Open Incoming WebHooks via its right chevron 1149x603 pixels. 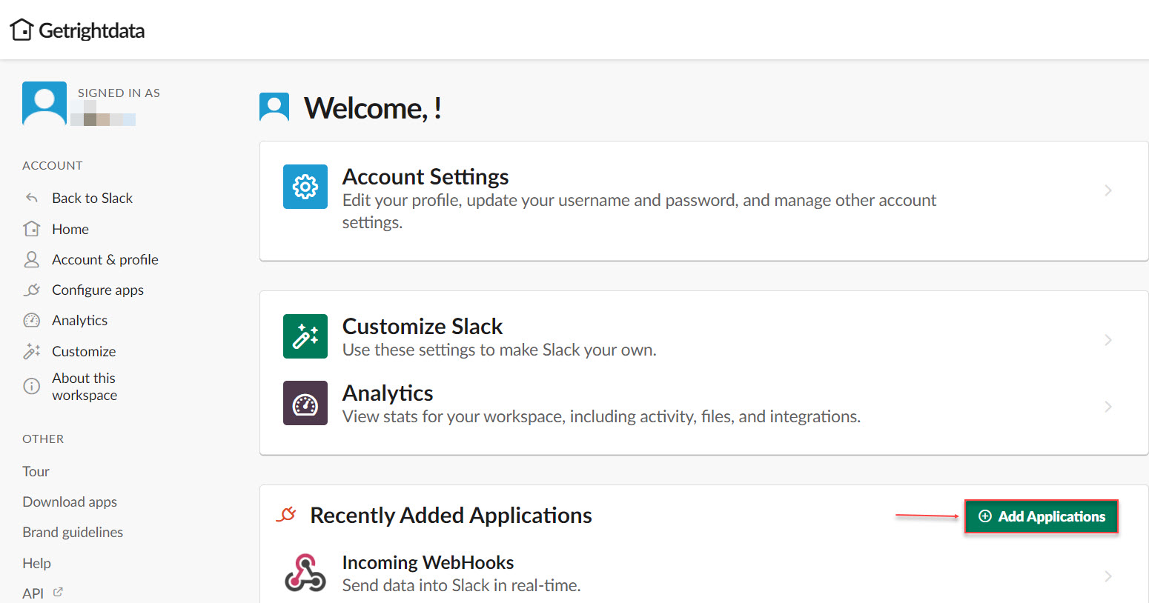click(1108, 576)
